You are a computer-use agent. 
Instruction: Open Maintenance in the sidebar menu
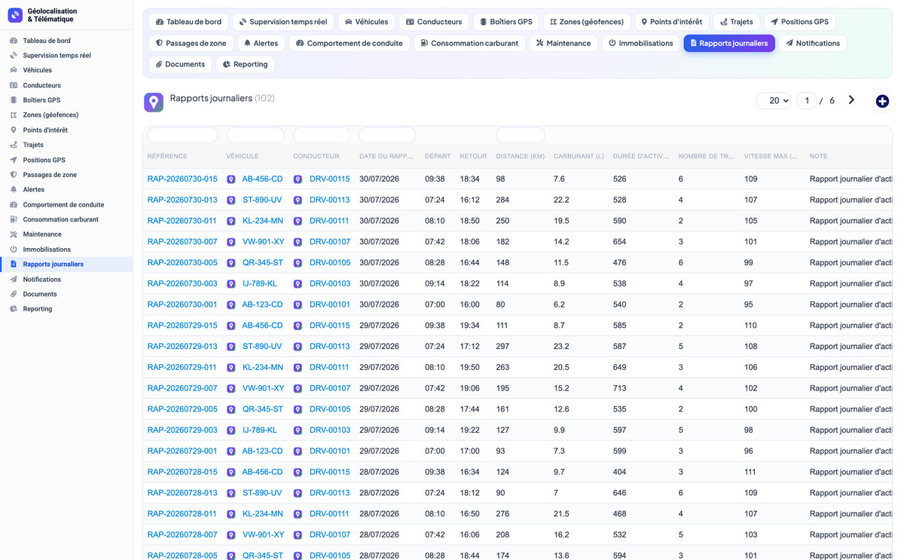42,234
